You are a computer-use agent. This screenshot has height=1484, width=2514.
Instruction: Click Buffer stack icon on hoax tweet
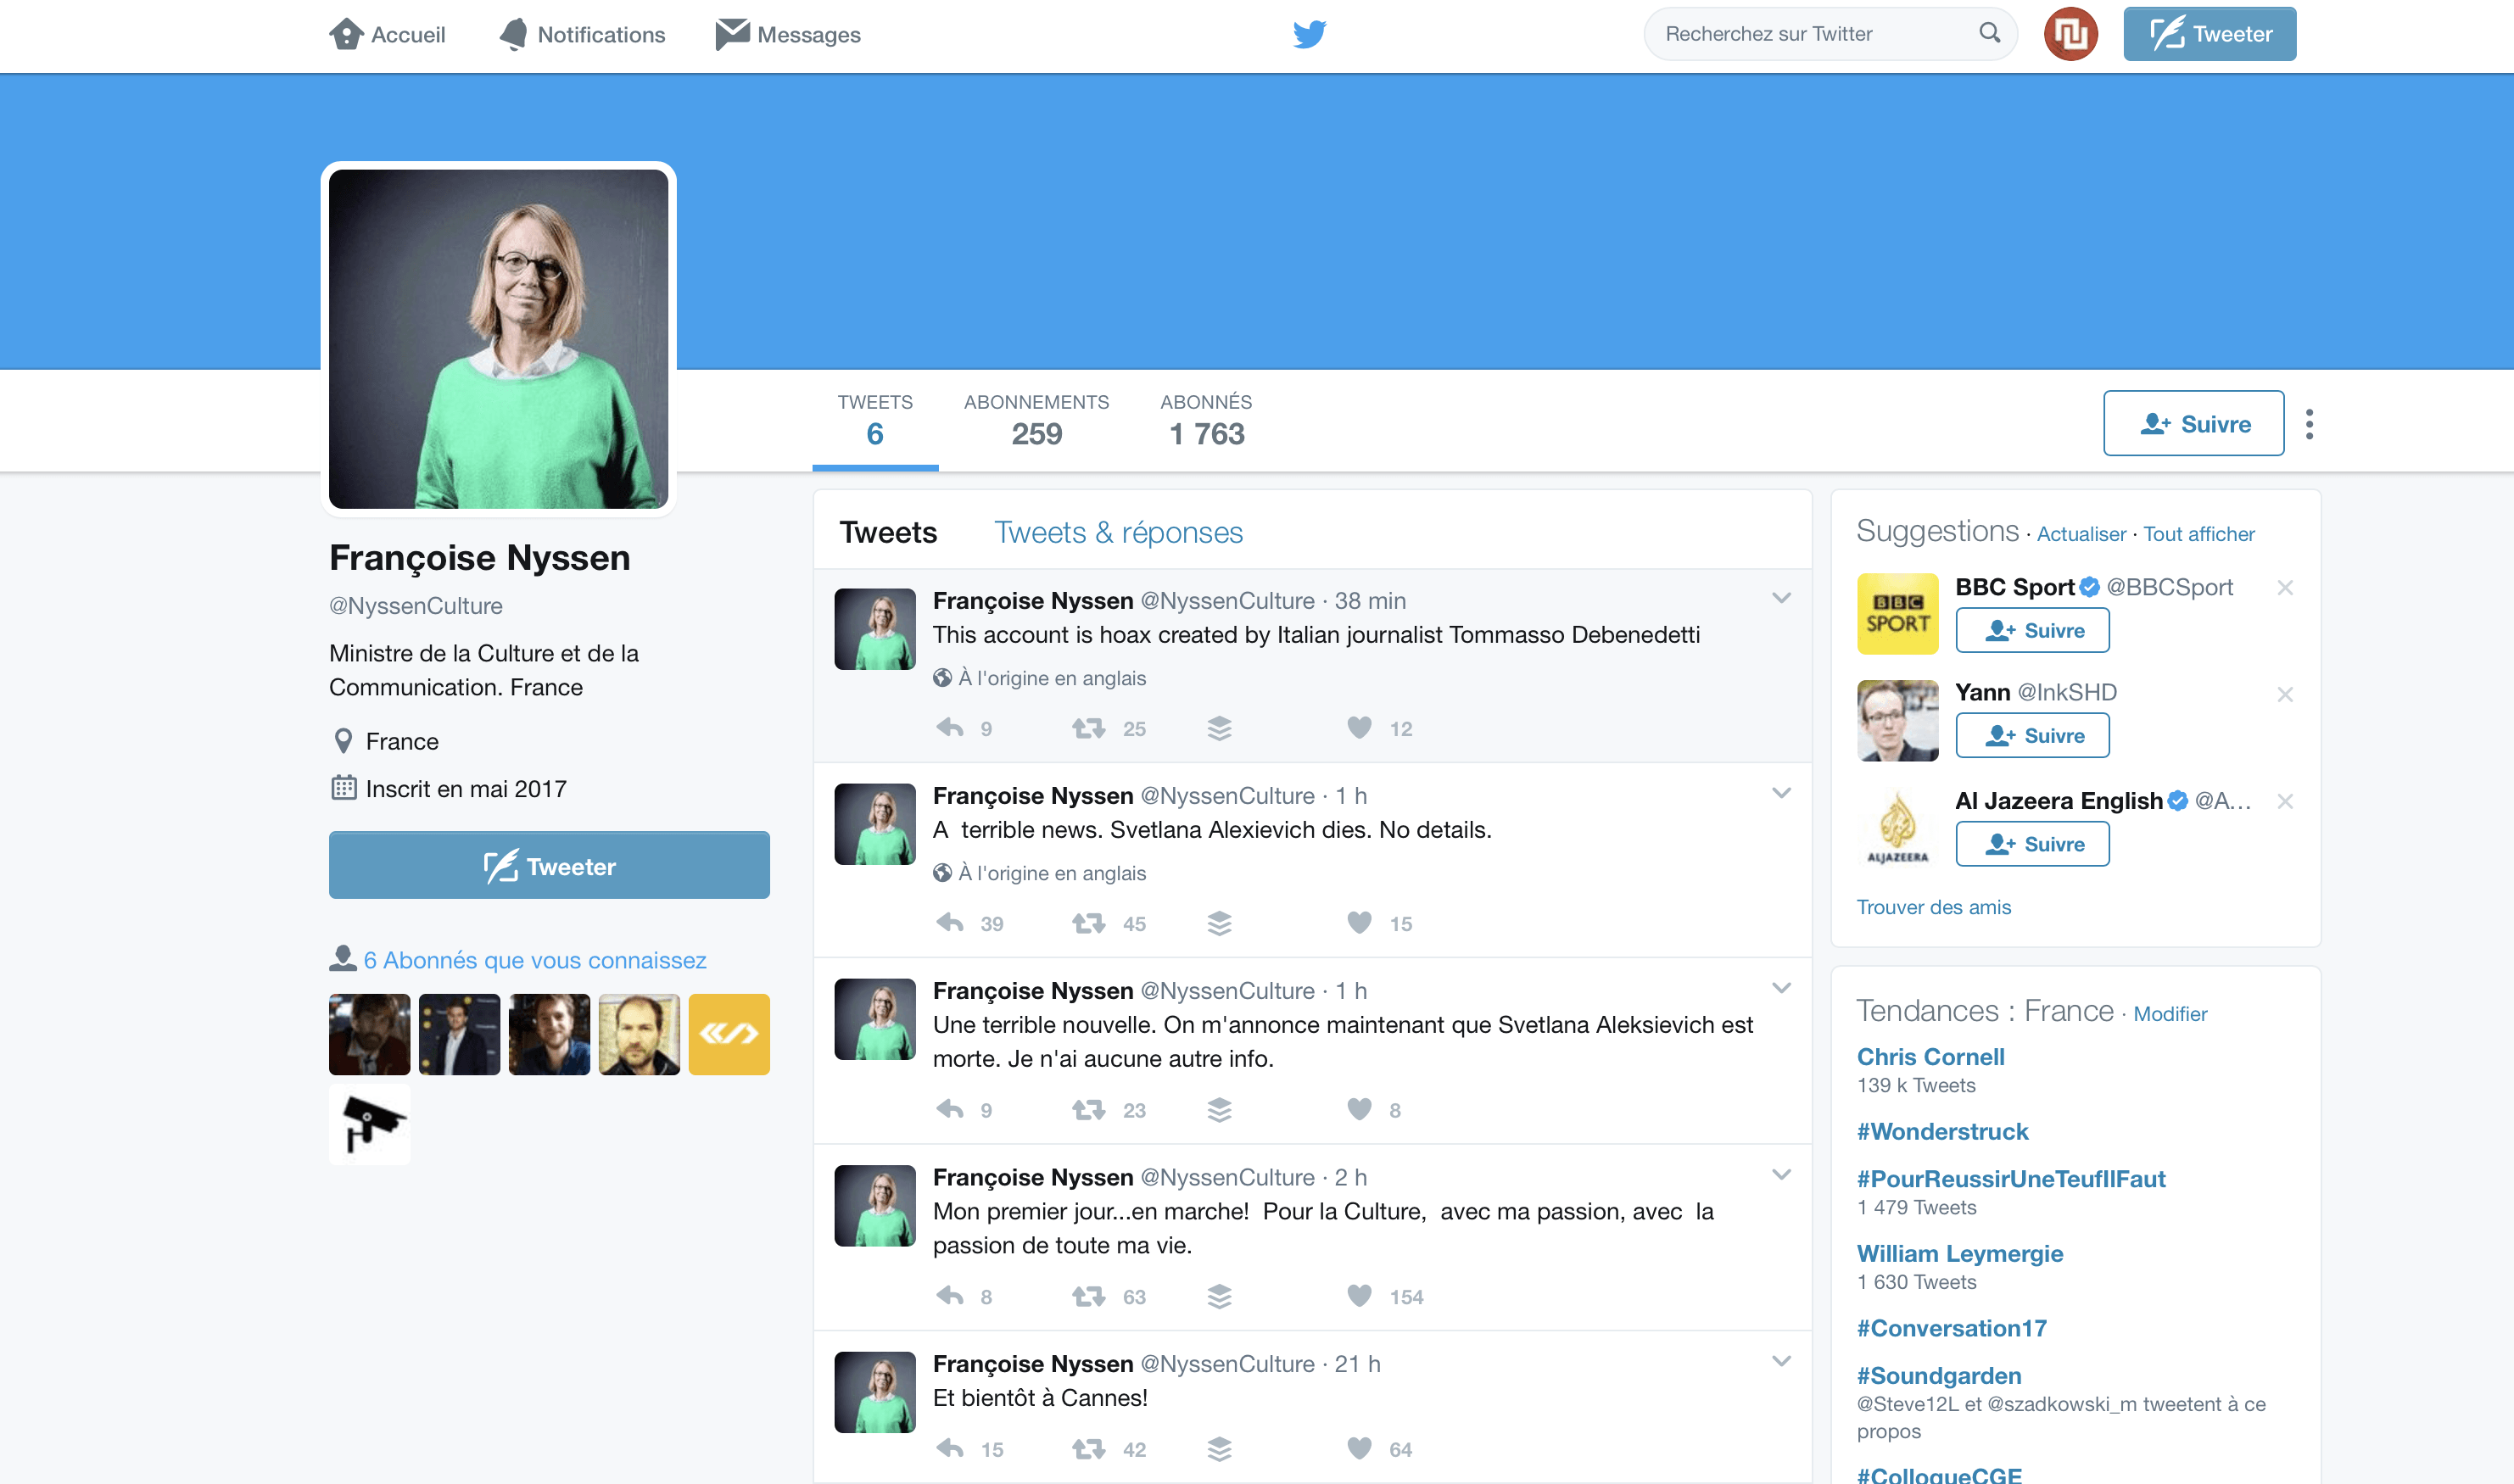point(1219,728)
